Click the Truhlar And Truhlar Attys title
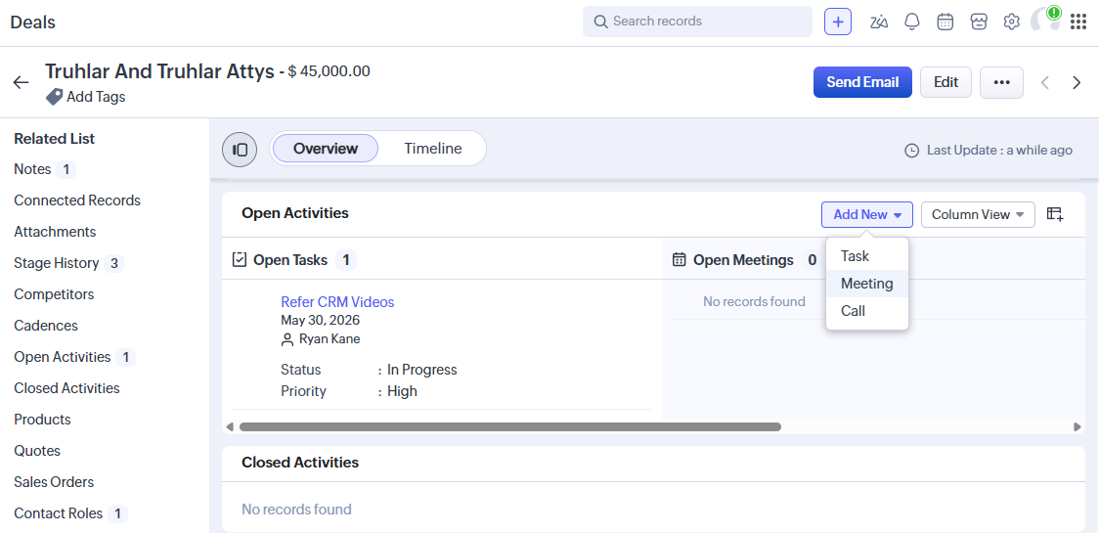Viewport: 1099px width, 533px height. tap(159, 71)
